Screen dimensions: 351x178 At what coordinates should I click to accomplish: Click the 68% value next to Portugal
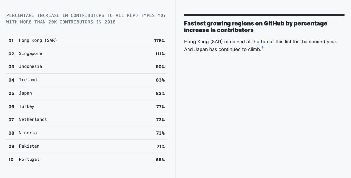[x=160, y=160]
